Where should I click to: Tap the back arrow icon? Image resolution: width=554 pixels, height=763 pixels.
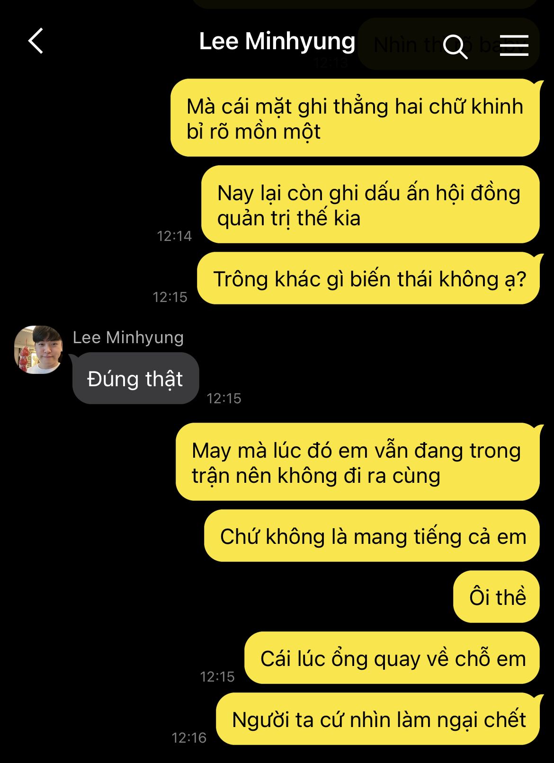coord(36,41)
